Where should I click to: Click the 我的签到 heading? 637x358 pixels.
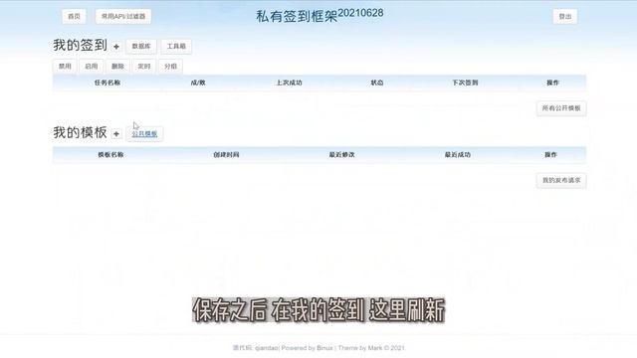pos(80,45)
